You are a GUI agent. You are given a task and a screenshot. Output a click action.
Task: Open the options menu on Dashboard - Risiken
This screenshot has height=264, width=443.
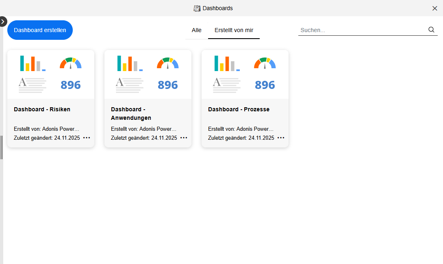point(86,138)
